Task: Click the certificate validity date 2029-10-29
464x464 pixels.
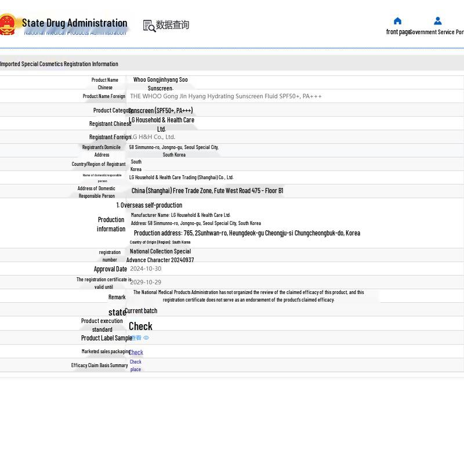Action: click(146, 282)
